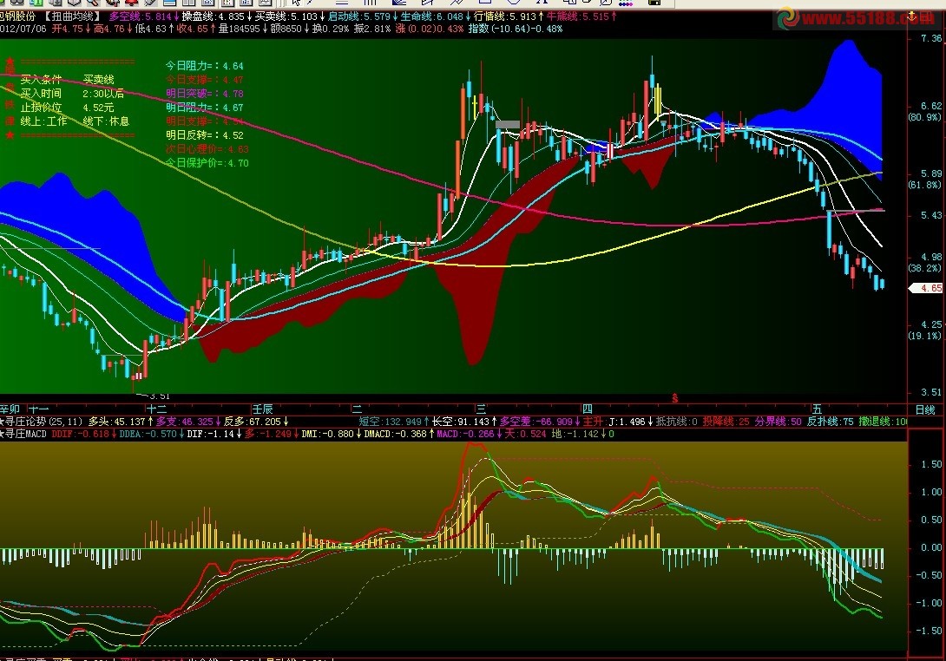
Task: Click the 壬辰 year marker on timeline
Action: click(x=262, y=410)
